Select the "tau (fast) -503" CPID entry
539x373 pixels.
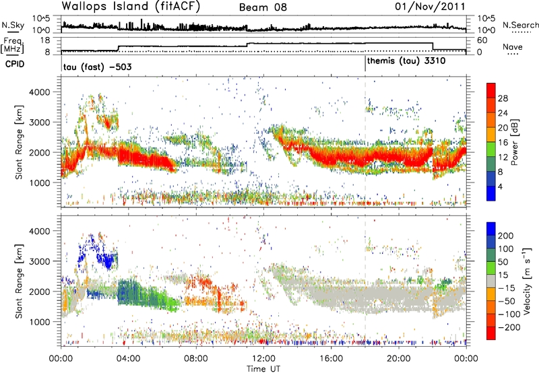(x=97, y=67)
